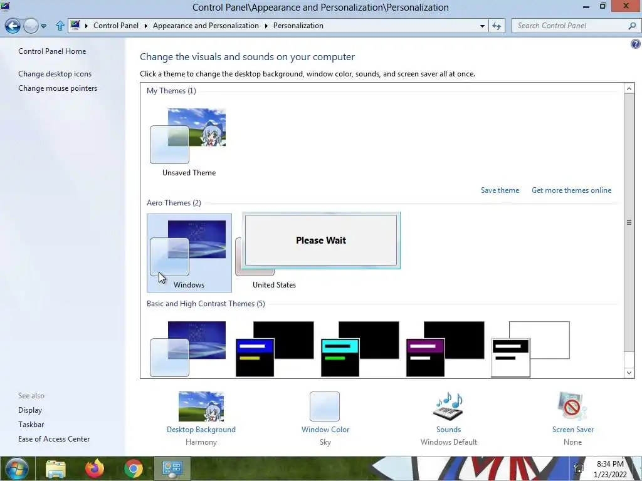Open the taskbar clock showing 8:34 PM
642x481 pixels.
(610, 468)
